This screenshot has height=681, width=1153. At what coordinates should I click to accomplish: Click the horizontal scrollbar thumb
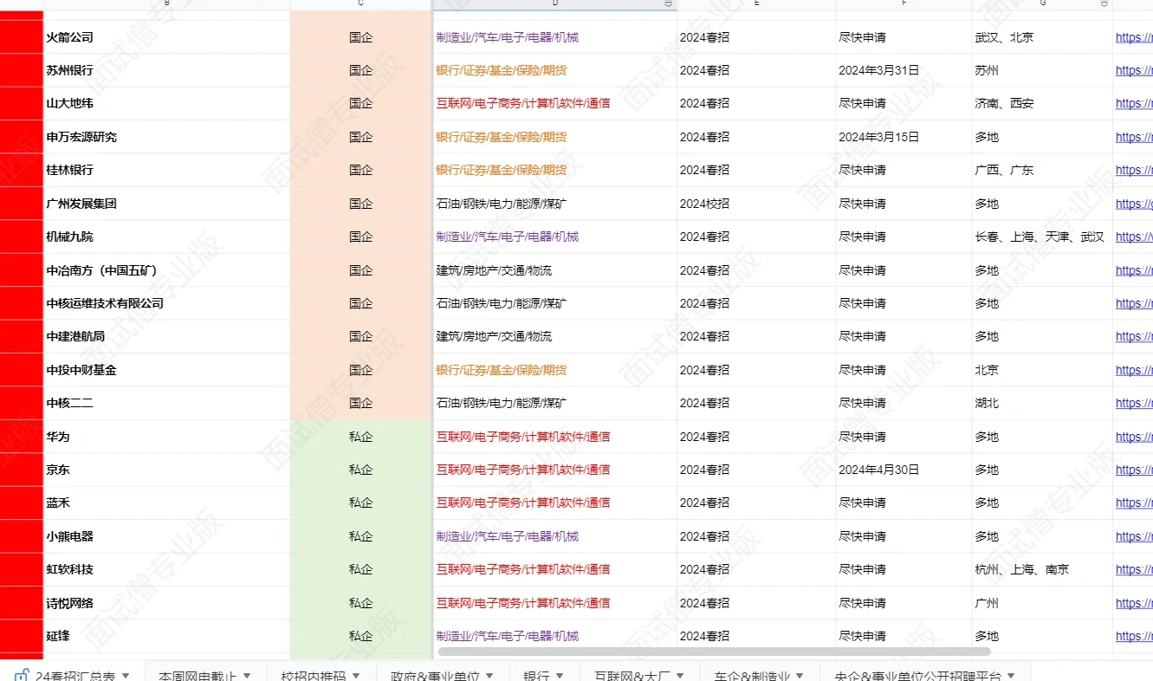tap(715, 651)
